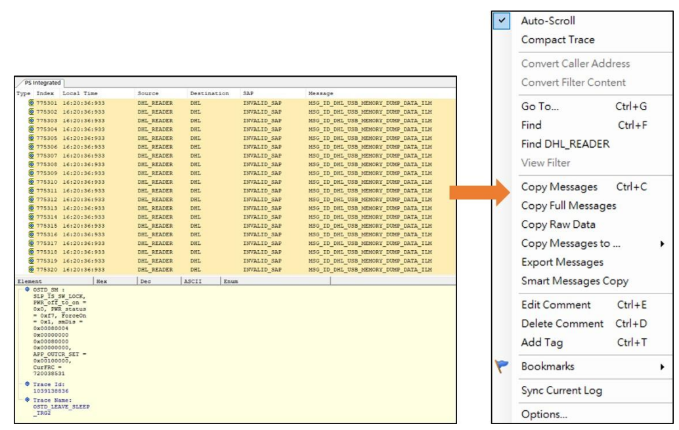This screenshot has width=679, height=430.
Task: Click the type icon of row 775318
Action: click(x=31, y=252)
